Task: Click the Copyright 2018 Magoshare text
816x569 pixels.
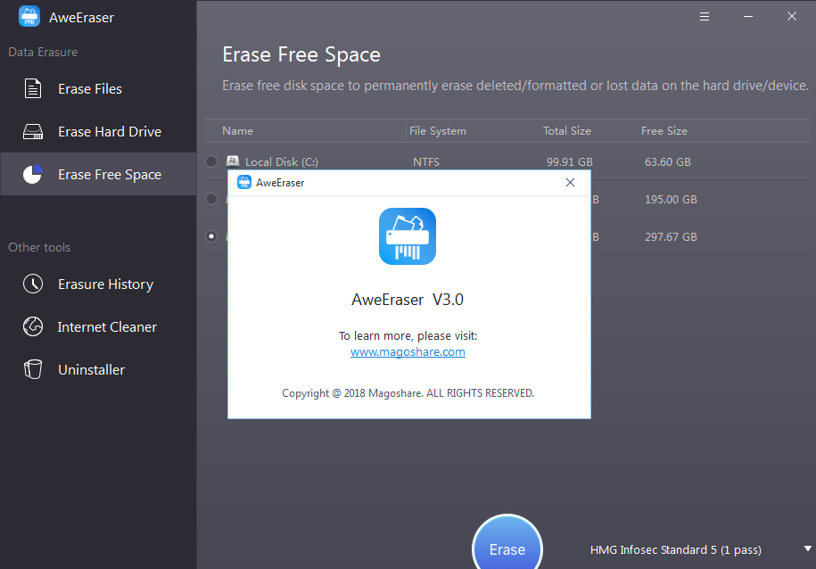Action: click(x=408, y=393)
